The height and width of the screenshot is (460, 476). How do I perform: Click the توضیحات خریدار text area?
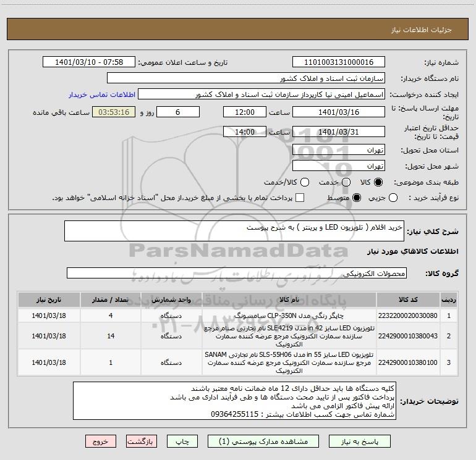[234, 401]
